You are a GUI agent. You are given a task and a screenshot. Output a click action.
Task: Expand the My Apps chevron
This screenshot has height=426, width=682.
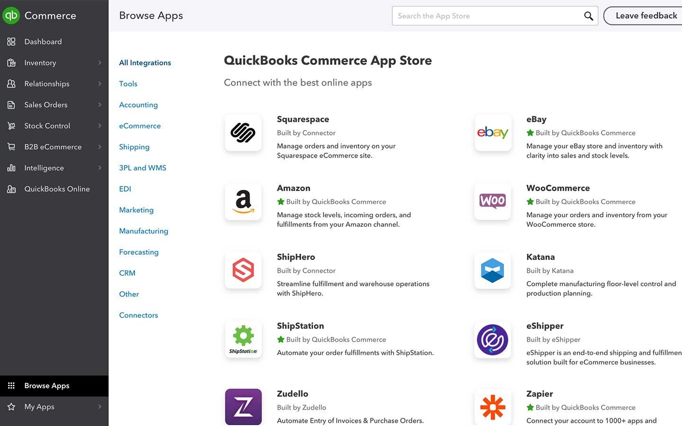click(x=99, y=407)
